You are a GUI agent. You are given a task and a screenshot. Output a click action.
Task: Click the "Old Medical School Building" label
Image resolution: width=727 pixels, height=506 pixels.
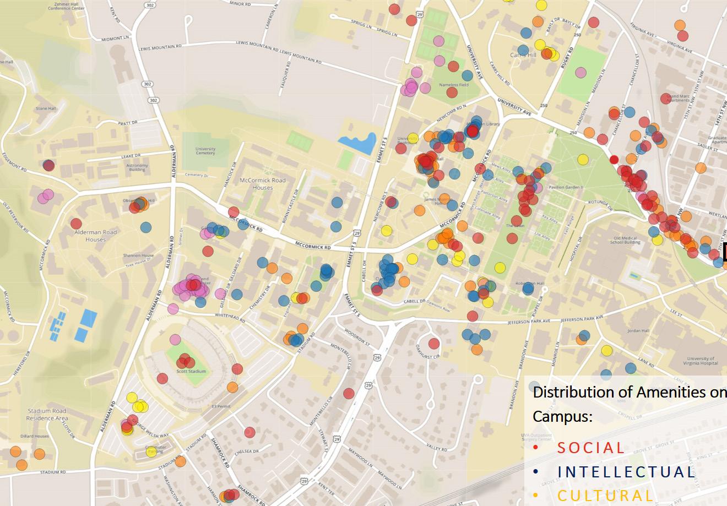625,240
